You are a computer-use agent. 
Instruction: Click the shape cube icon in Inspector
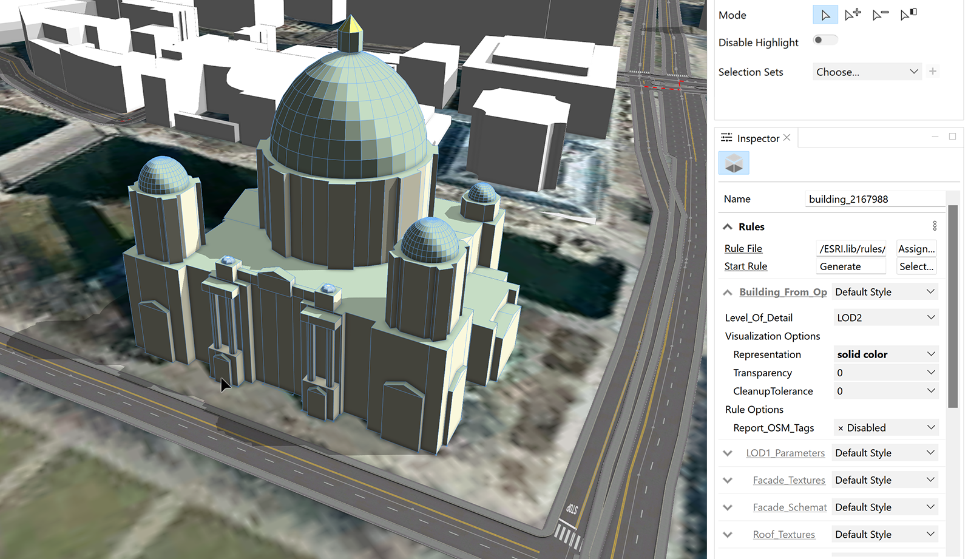[734, 163]
